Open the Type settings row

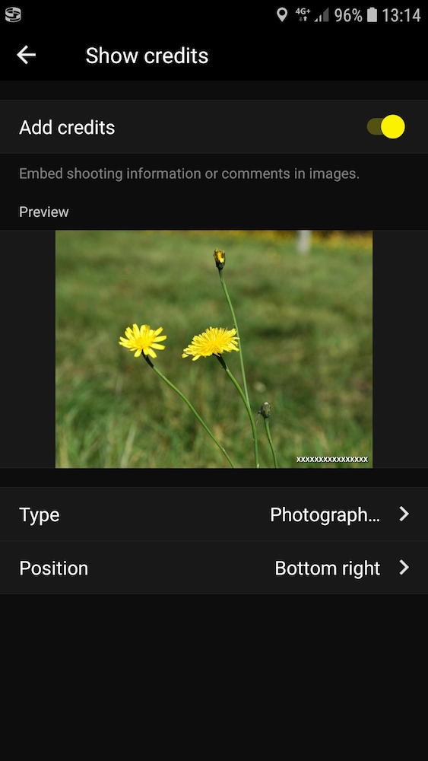pyautogui.click(x=214, y=514)
